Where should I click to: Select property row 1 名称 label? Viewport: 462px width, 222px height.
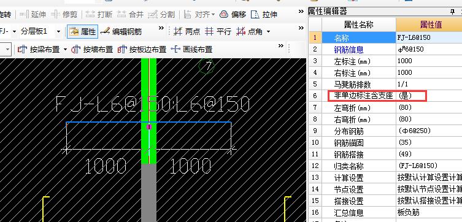(359, 37)
